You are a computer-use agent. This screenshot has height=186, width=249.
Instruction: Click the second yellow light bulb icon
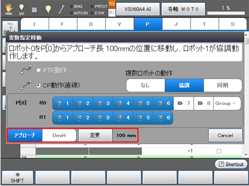coord(48,10)
